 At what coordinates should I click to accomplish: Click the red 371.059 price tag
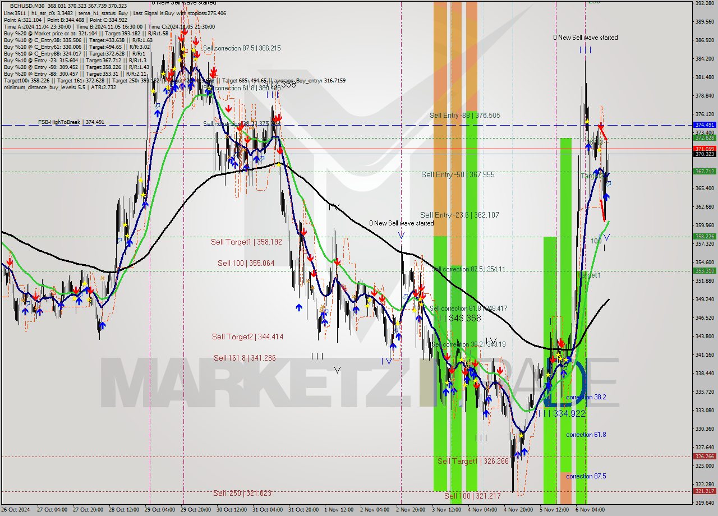(705, 149)
